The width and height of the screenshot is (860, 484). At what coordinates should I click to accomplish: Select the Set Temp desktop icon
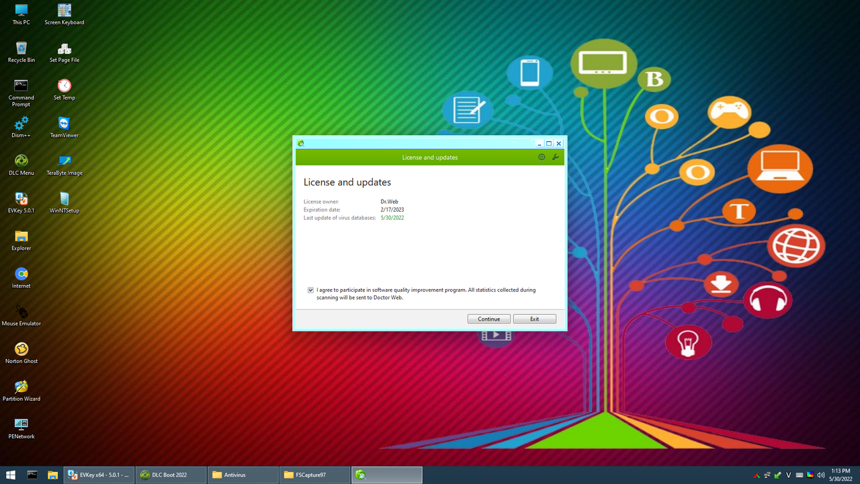tap(64, 89)
